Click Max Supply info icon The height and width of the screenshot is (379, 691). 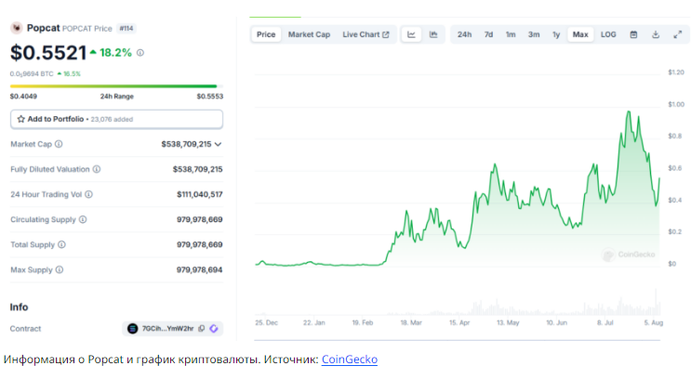pyautogui.click(x=59, y=269)
